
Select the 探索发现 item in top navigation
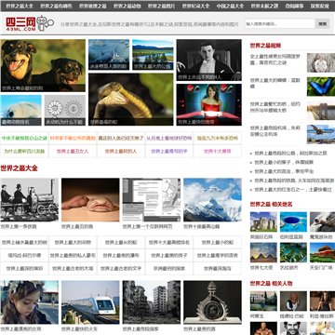click(320, 6)
